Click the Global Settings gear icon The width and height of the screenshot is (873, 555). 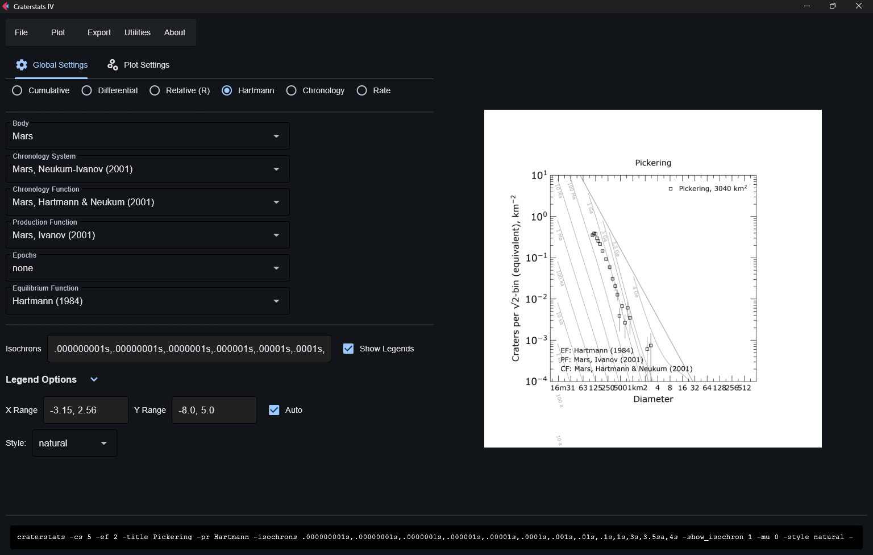tap(22, 64)
